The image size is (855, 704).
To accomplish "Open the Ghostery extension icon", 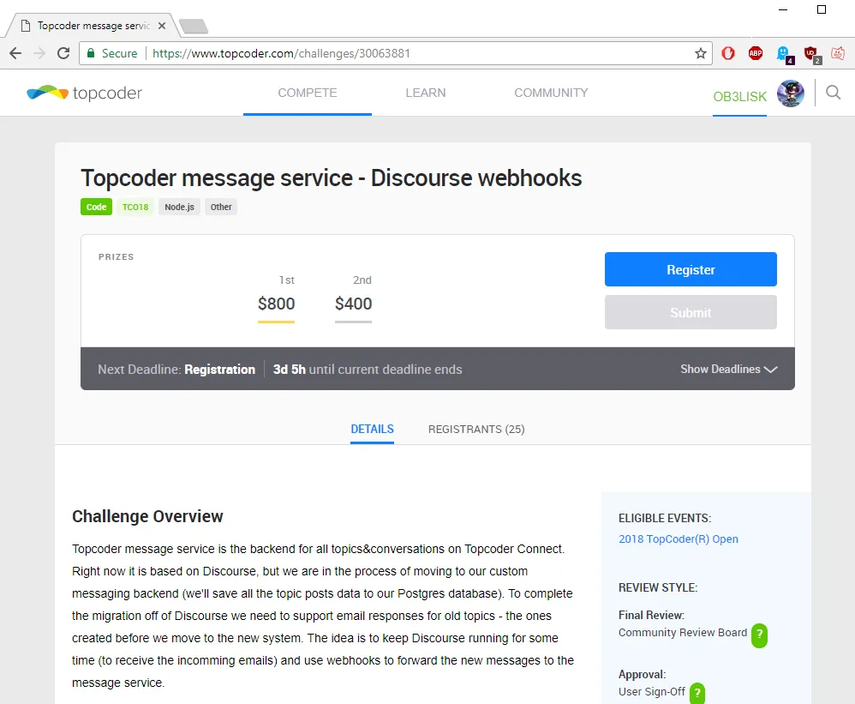I will [x=785, y=55].
